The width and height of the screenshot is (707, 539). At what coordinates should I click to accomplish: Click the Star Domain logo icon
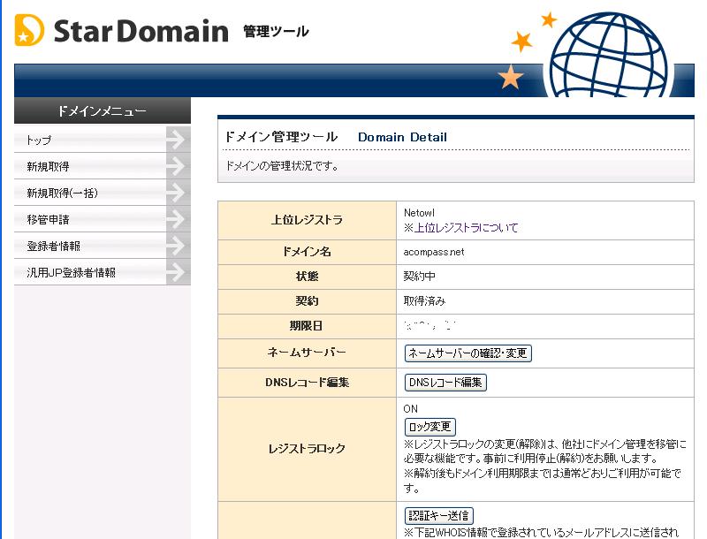(29, 31)
